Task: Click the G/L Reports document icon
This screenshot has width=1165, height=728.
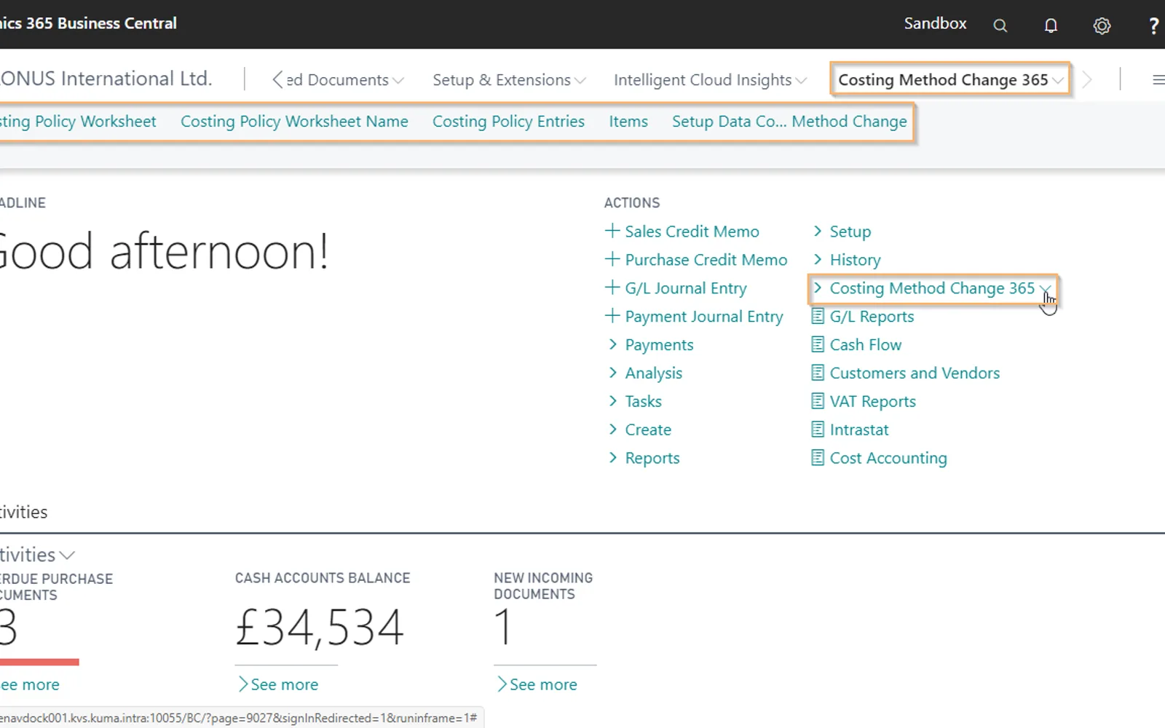Action: [x=818, y=317]
